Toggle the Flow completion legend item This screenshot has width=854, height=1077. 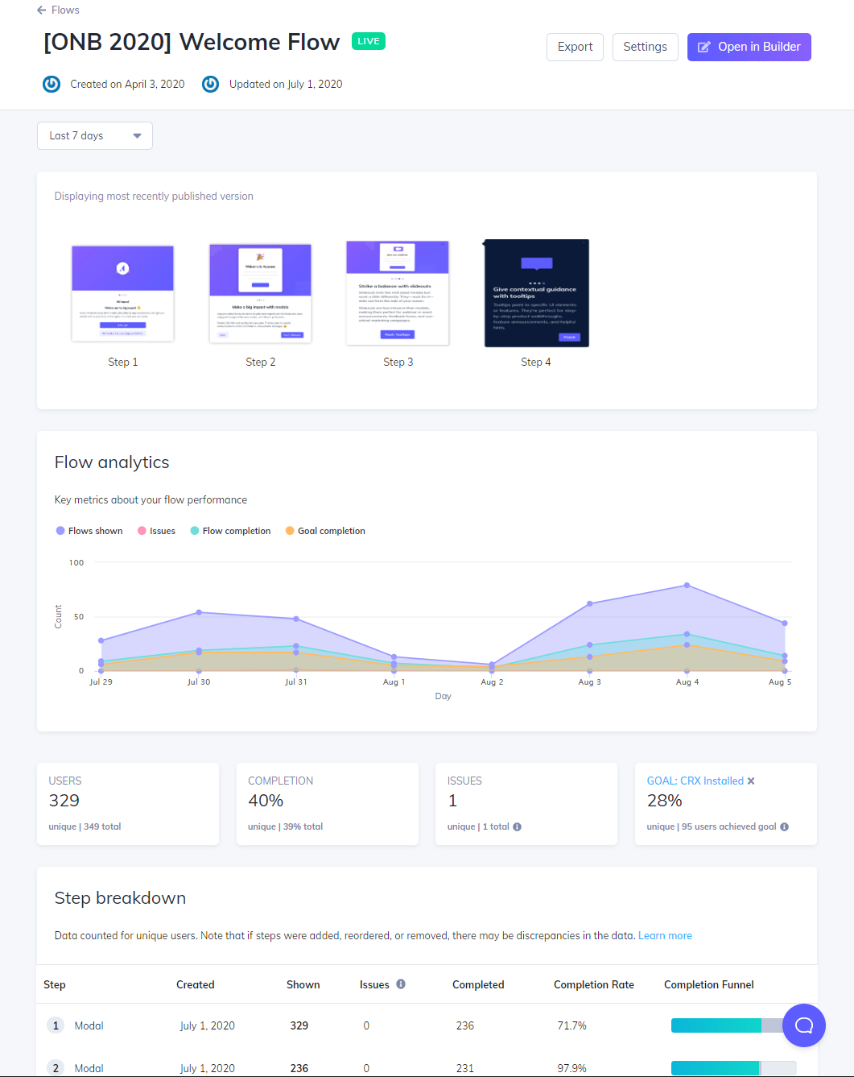pos(230,530)
